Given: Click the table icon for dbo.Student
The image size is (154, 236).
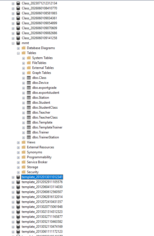Looking at the screenshot, I should point(29,103).
